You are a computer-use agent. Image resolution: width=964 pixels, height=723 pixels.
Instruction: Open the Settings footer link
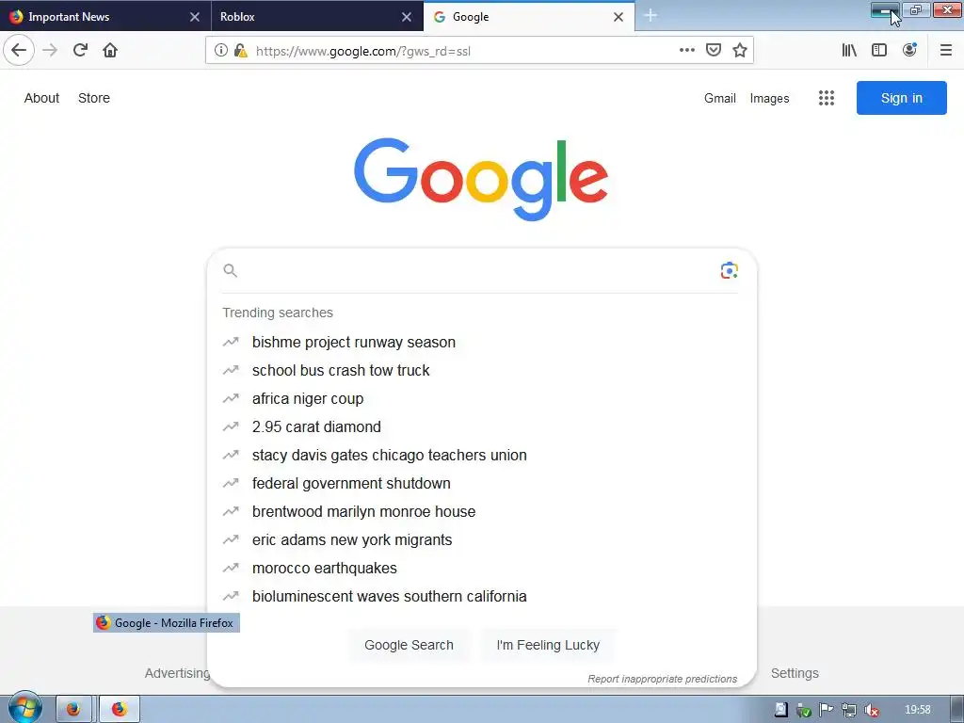[x=795, y=673]
